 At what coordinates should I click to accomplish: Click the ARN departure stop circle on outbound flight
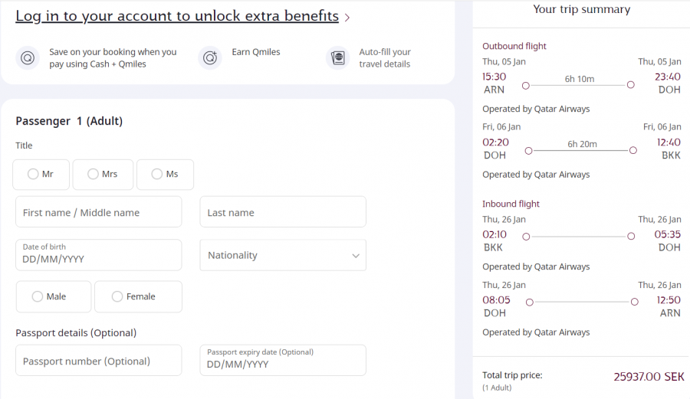pos(526,85)
